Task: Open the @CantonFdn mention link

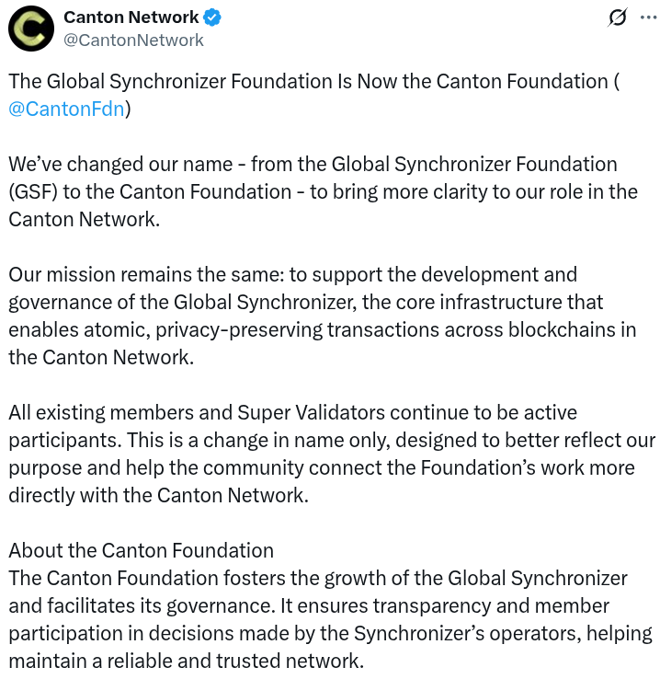Action: (66, 109)
